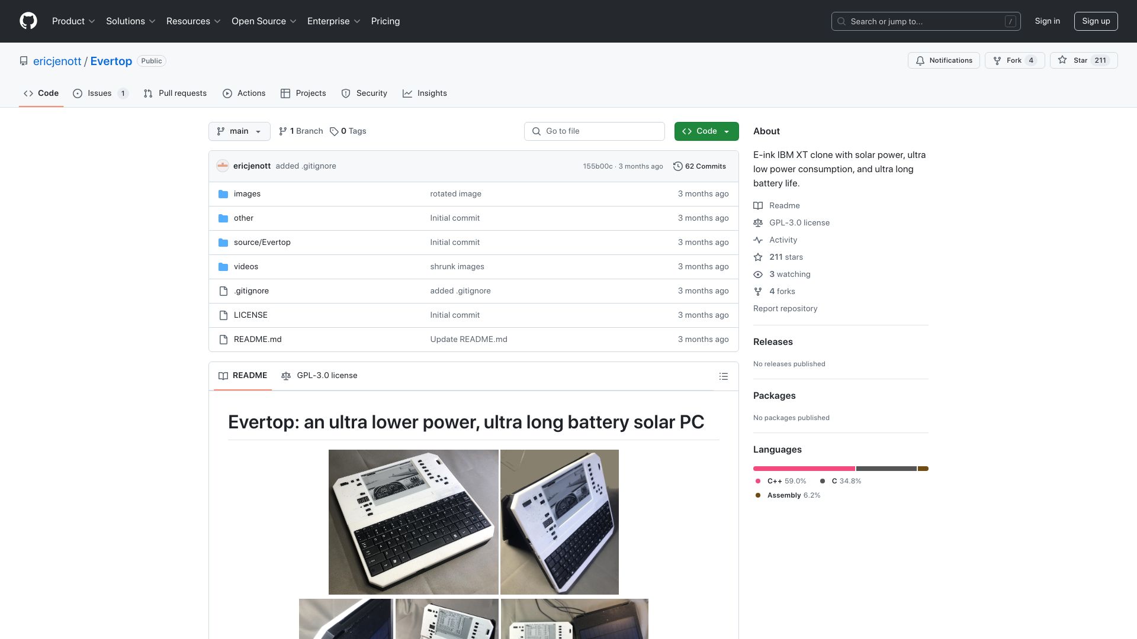Open the LICENSE file
This screenshot has width=1137, height=639.
250,315
